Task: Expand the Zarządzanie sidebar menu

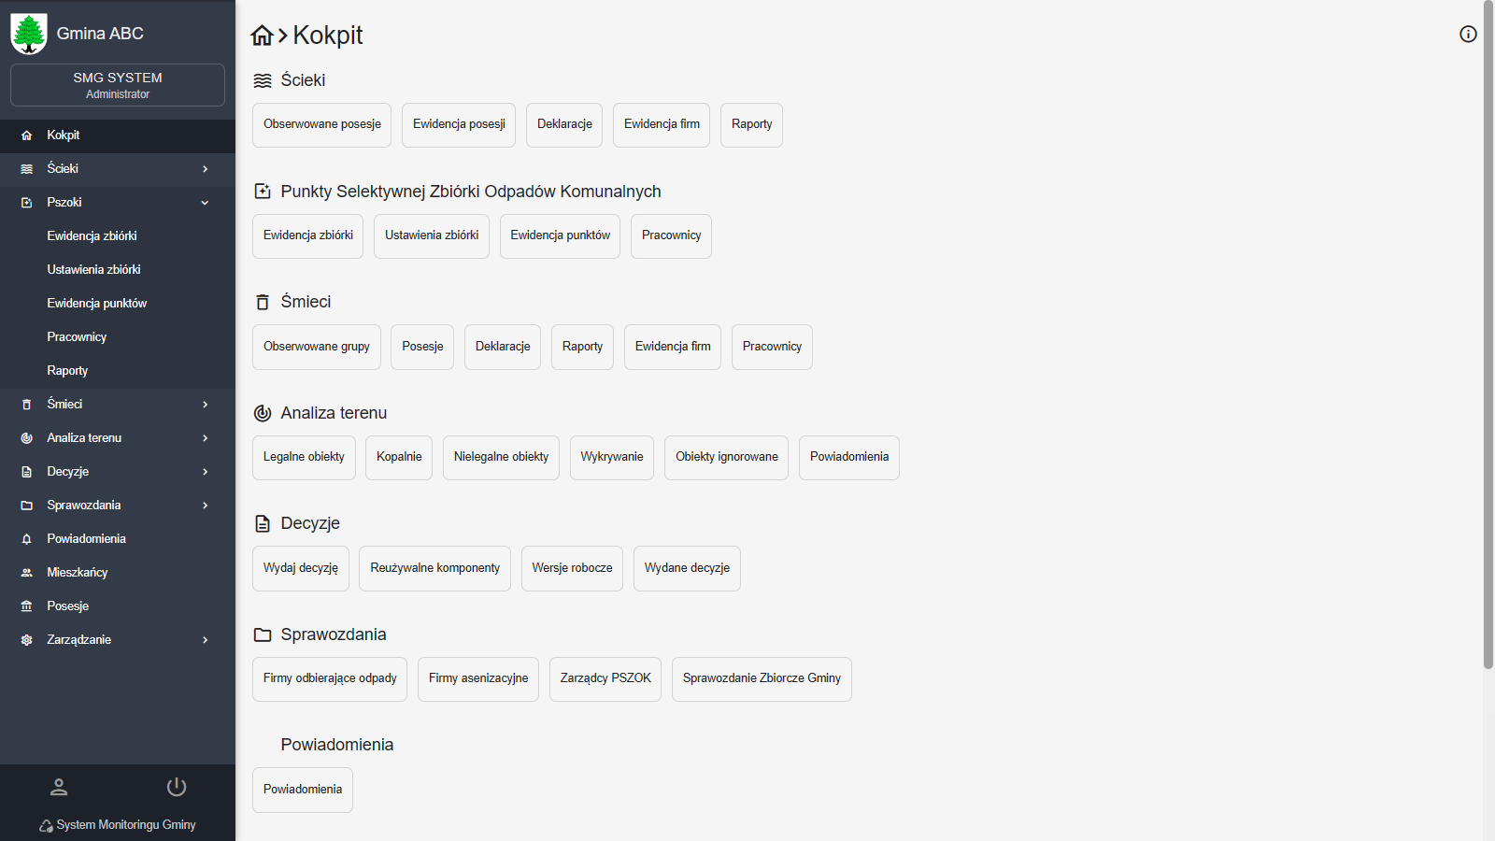Action: pyautogui.click(x=205, y=640)
